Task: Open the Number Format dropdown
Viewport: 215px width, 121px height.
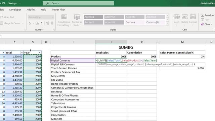Action: point(52,17)
